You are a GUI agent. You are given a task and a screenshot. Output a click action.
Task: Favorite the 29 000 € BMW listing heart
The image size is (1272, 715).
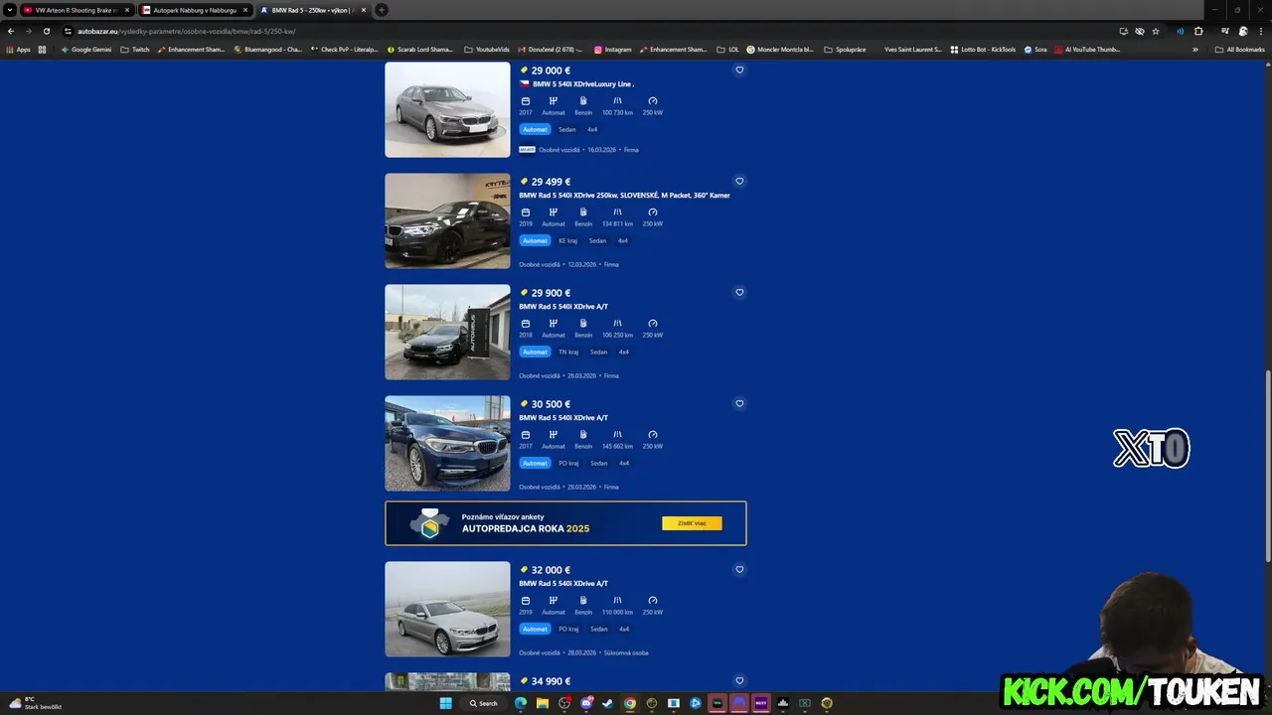point(739,71)
